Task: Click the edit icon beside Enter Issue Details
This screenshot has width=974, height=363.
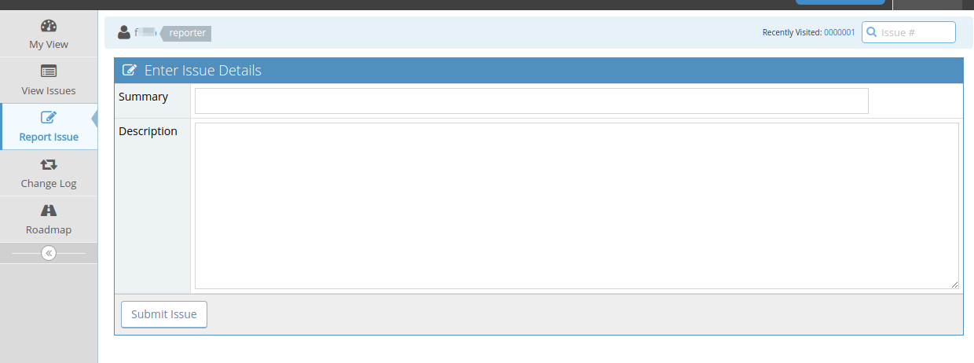Action: (x=130, y=70)
